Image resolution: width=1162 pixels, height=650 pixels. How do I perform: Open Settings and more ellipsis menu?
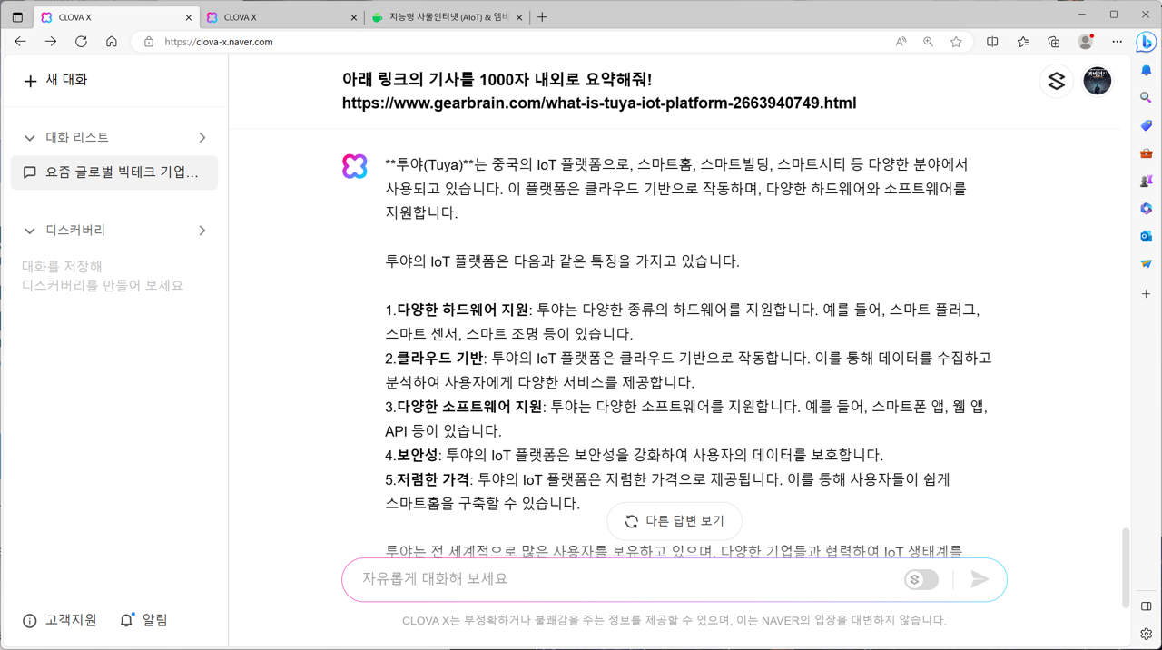pyautogui.click(x=1117, y=42)
